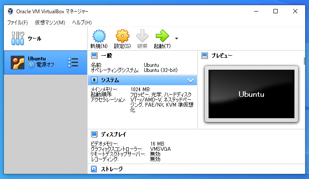Click the 1024 MB main memory value
309x179 pixels.
pyautogui.click(x=140, y=89)
